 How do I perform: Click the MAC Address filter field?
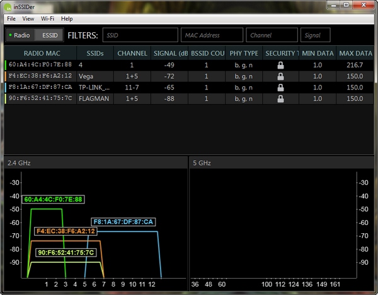point(212,35)
